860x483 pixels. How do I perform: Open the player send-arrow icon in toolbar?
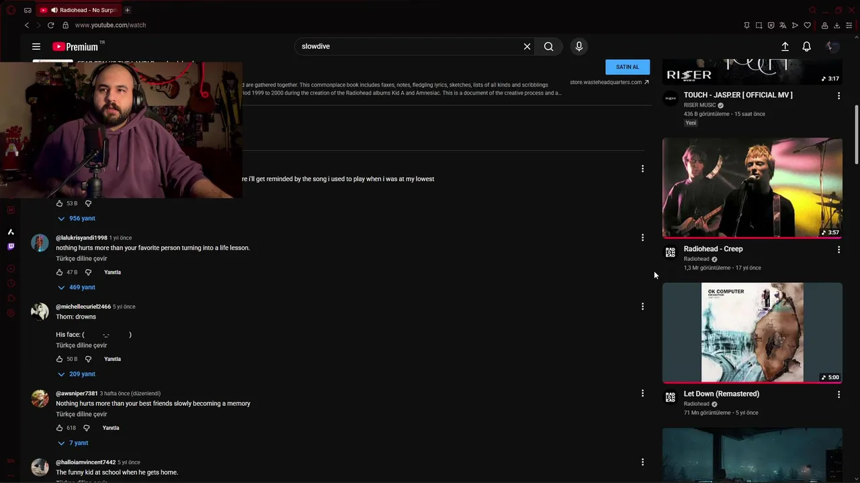(795, 25)
